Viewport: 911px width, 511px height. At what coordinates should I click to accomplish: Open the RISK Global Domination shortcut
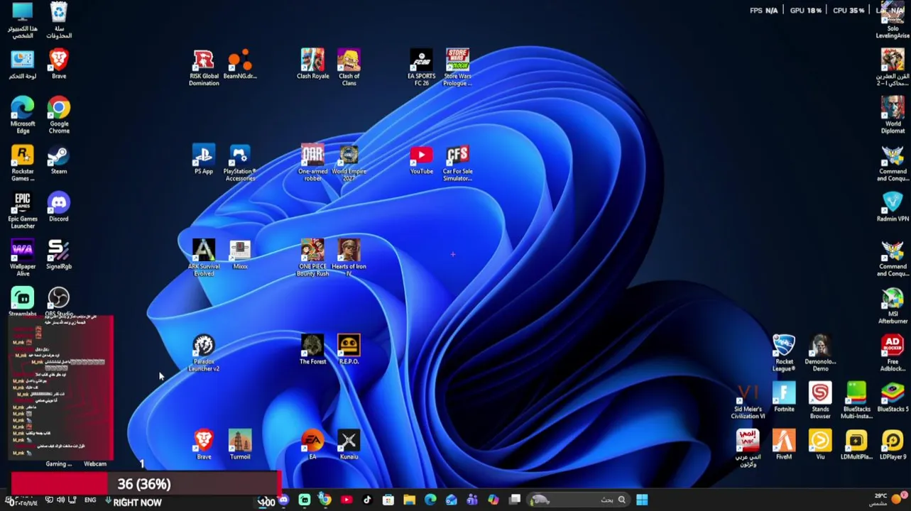click(204, 68)
